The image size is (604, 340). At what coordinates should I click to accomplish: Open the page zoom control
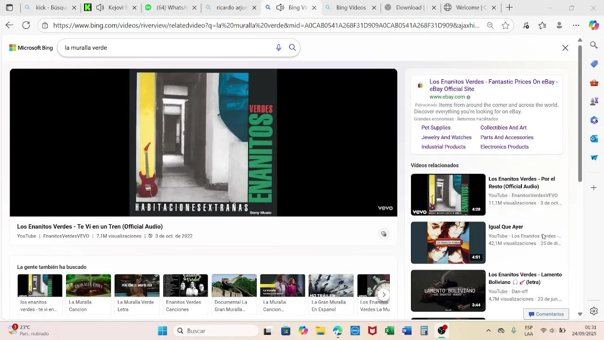(x=490, y=25)
